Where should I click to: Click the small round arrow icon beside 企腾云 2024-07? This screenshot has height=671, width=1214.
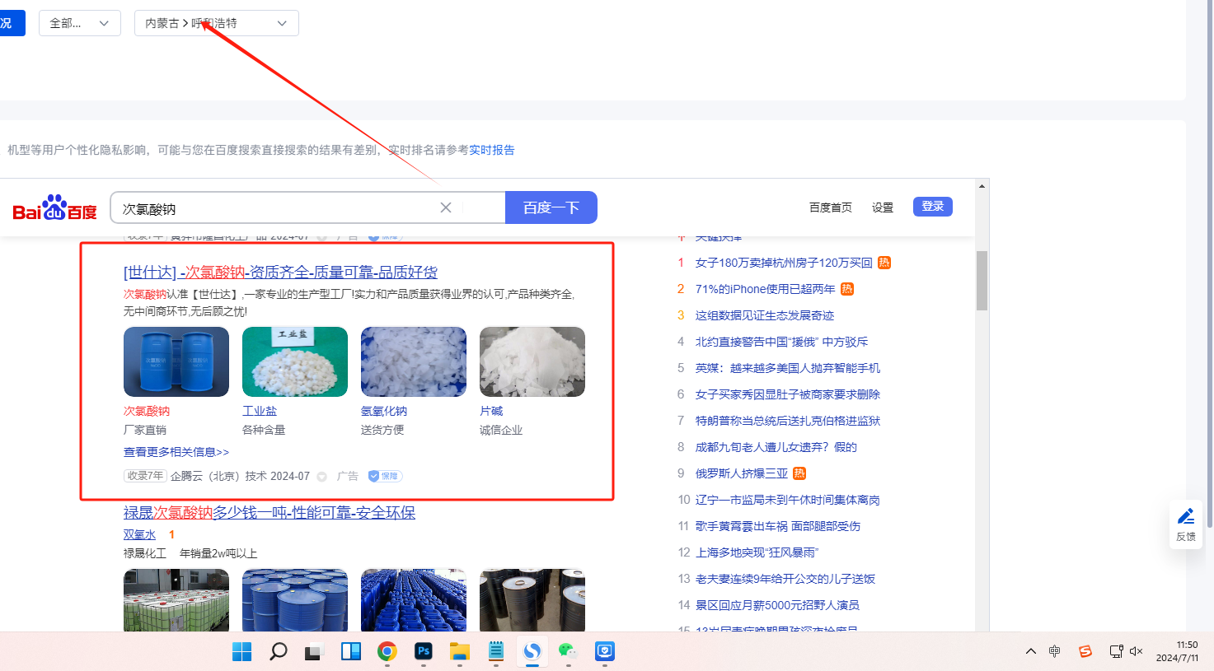[322, 477]
